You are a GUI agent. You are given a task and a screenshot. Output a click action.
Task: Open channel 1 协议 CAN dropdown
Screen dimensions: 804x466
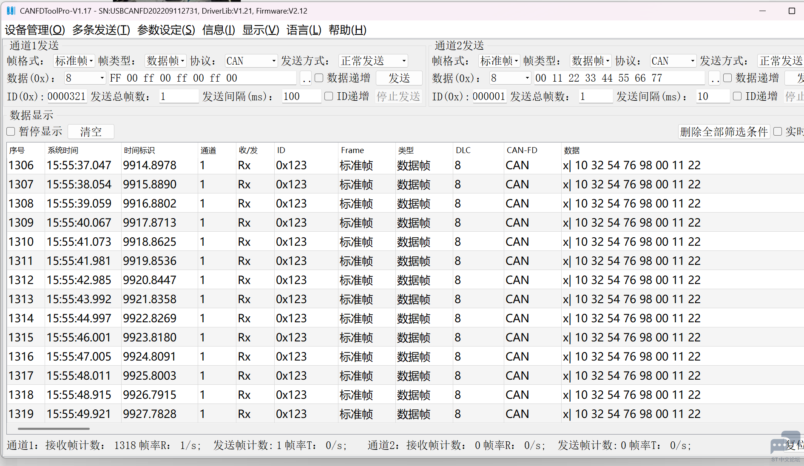[251, 61]
